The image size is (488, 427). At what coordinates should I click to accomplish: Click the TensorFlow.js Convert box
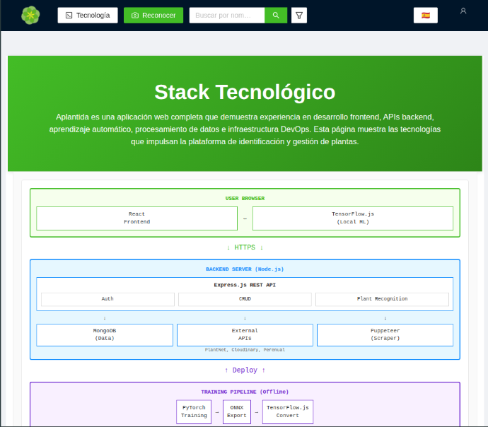[287, 411]
